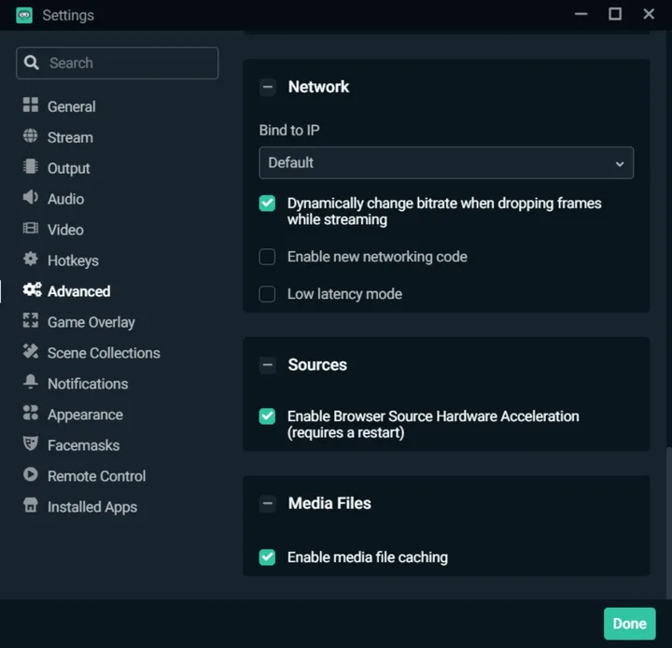Click the Output chip icon
This screenshot has height=648, width=672.
click(31, 166)
